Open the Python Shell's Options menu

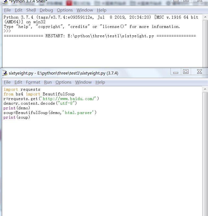[65, 10]
